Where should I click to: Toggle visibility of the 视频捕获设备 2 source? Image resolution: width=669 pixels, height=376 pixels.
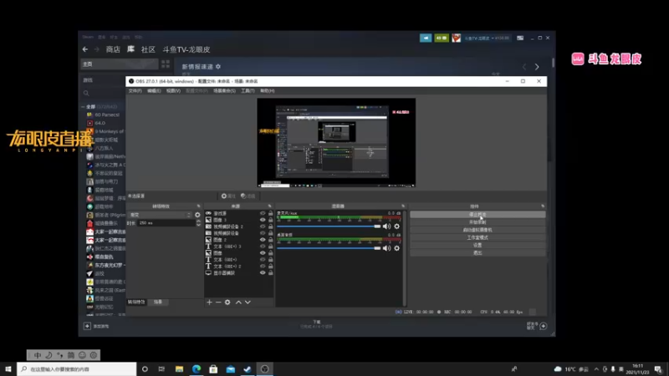(x=263, y=226)
